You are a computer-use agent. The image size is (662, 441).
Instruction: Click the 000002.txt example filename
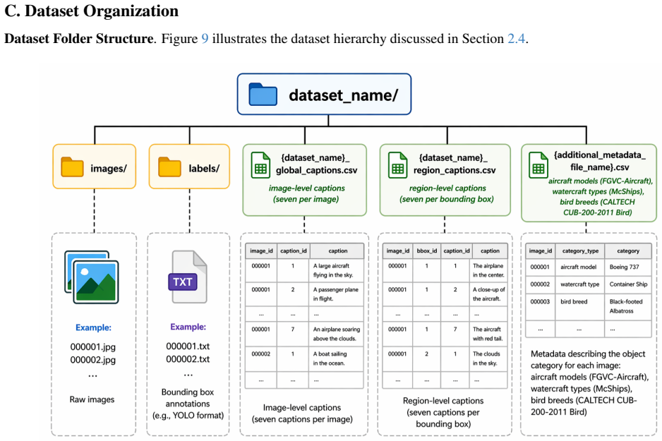[x=188, y=359]
